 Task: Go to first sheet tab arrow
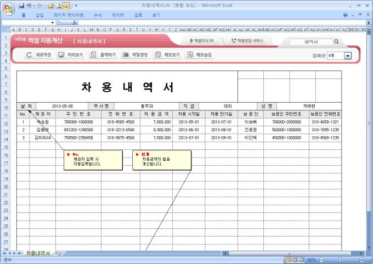click(x=4, y=253)
